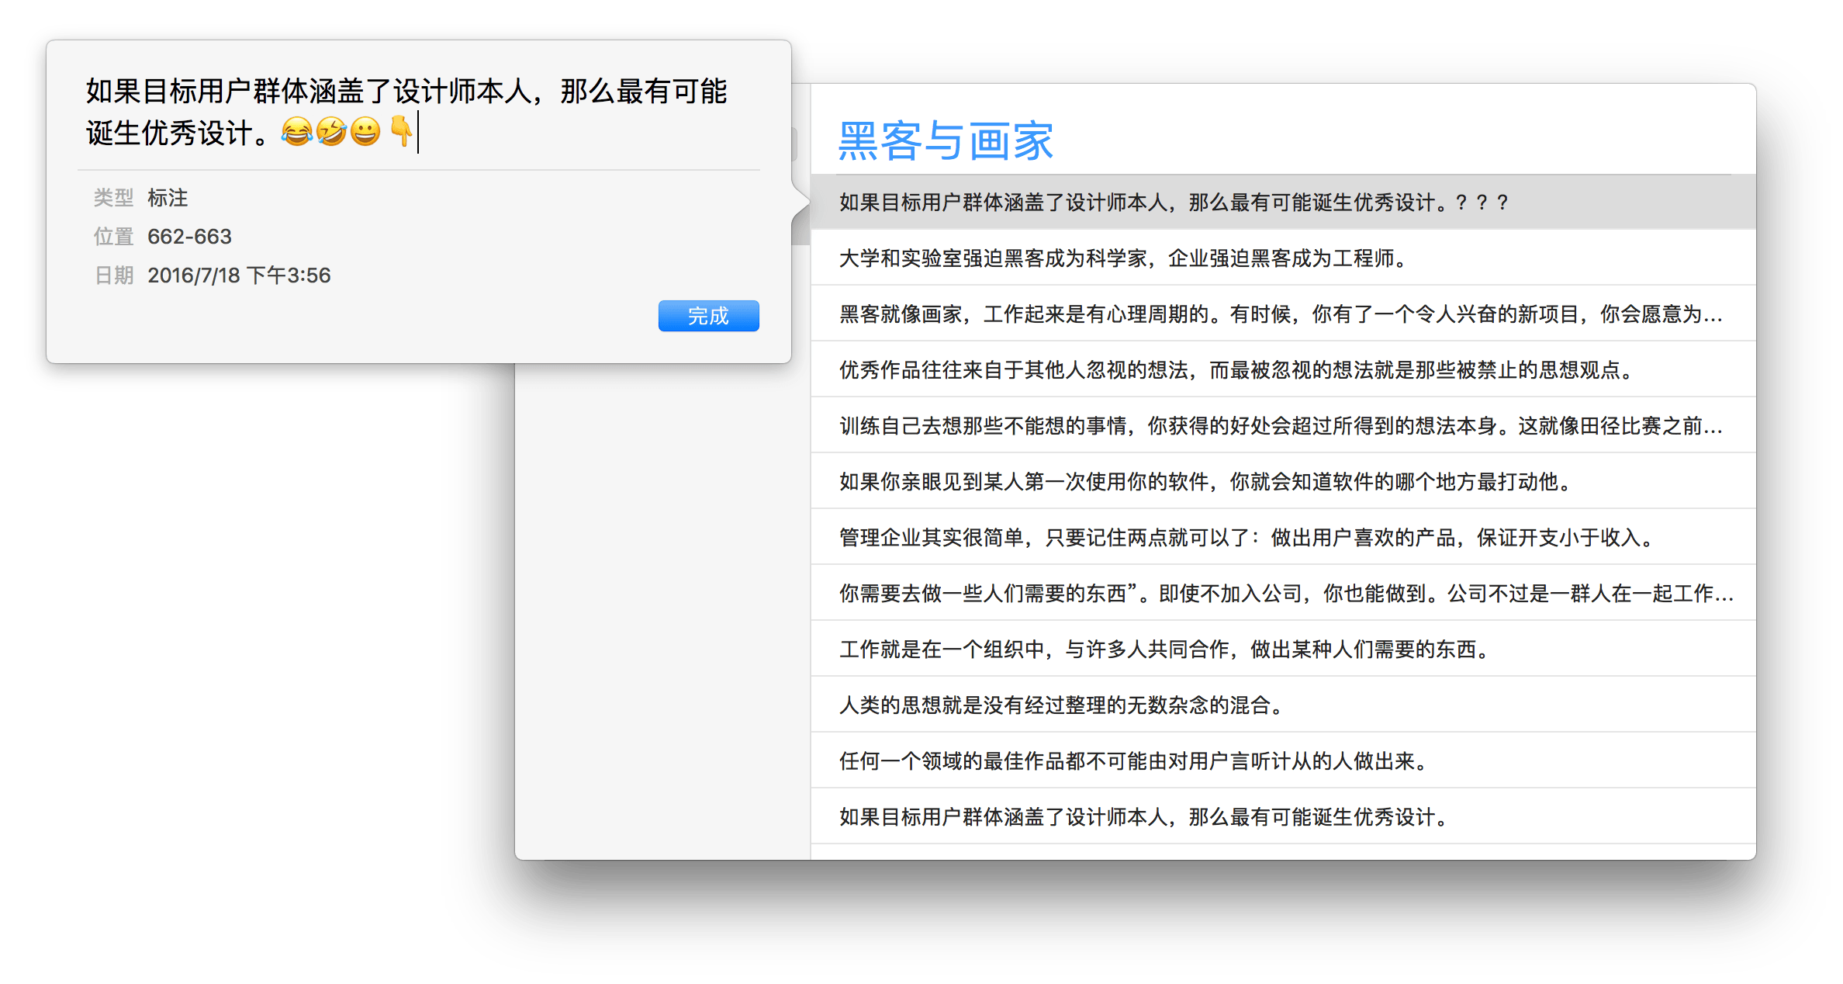Select the highlighted note ending with ？？？
The image size is (1843, 984).
[x=1283, y=203]
